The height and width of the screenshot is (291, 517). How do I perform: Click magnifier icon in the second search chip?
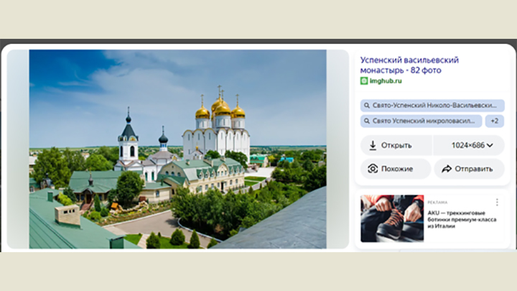(x=366, y=121)
